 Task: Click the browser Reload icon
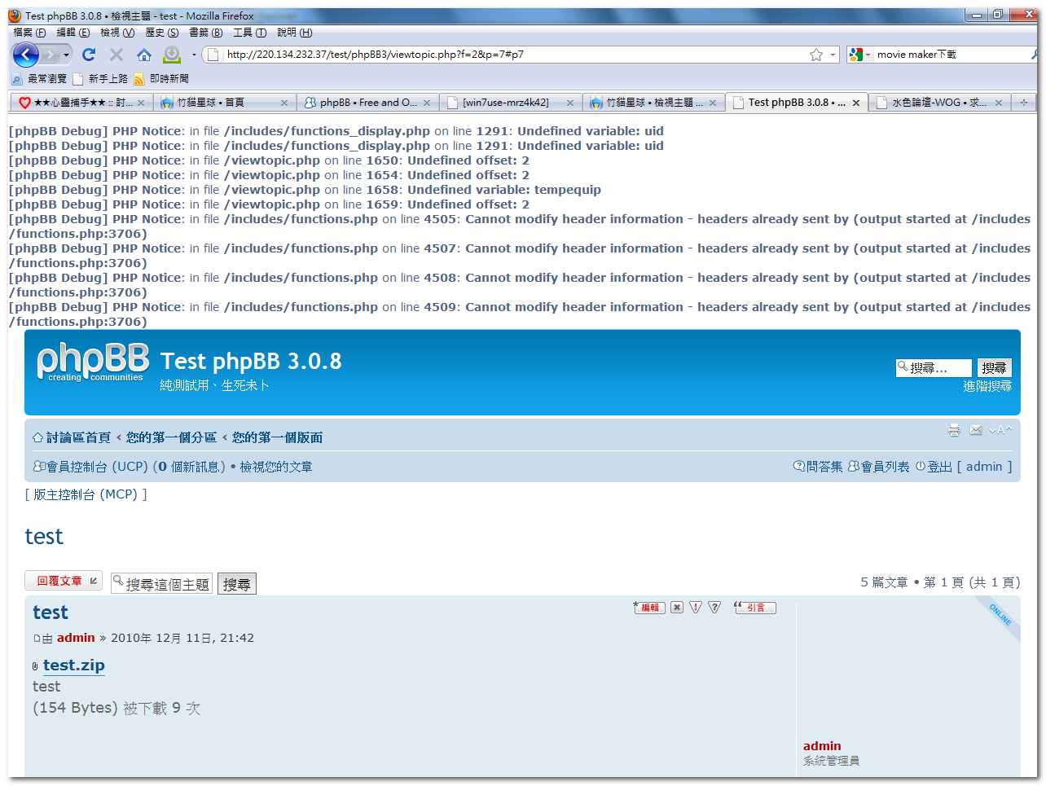click(89, 55)
